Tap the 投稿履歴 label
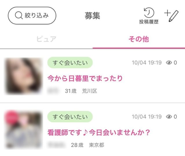Image resolution: width=185 pixels, height=156 pixels. pos(149,22)
